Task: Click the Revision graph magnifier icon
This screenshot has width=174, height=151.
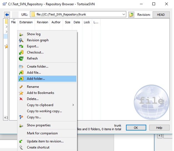Action: pyautogui.click(x=21, y=40)
